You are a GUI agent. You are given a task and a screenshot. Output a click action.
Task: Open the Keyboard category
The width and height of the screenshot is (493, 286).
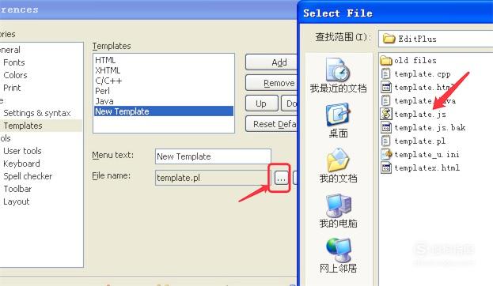click(21, 164)
